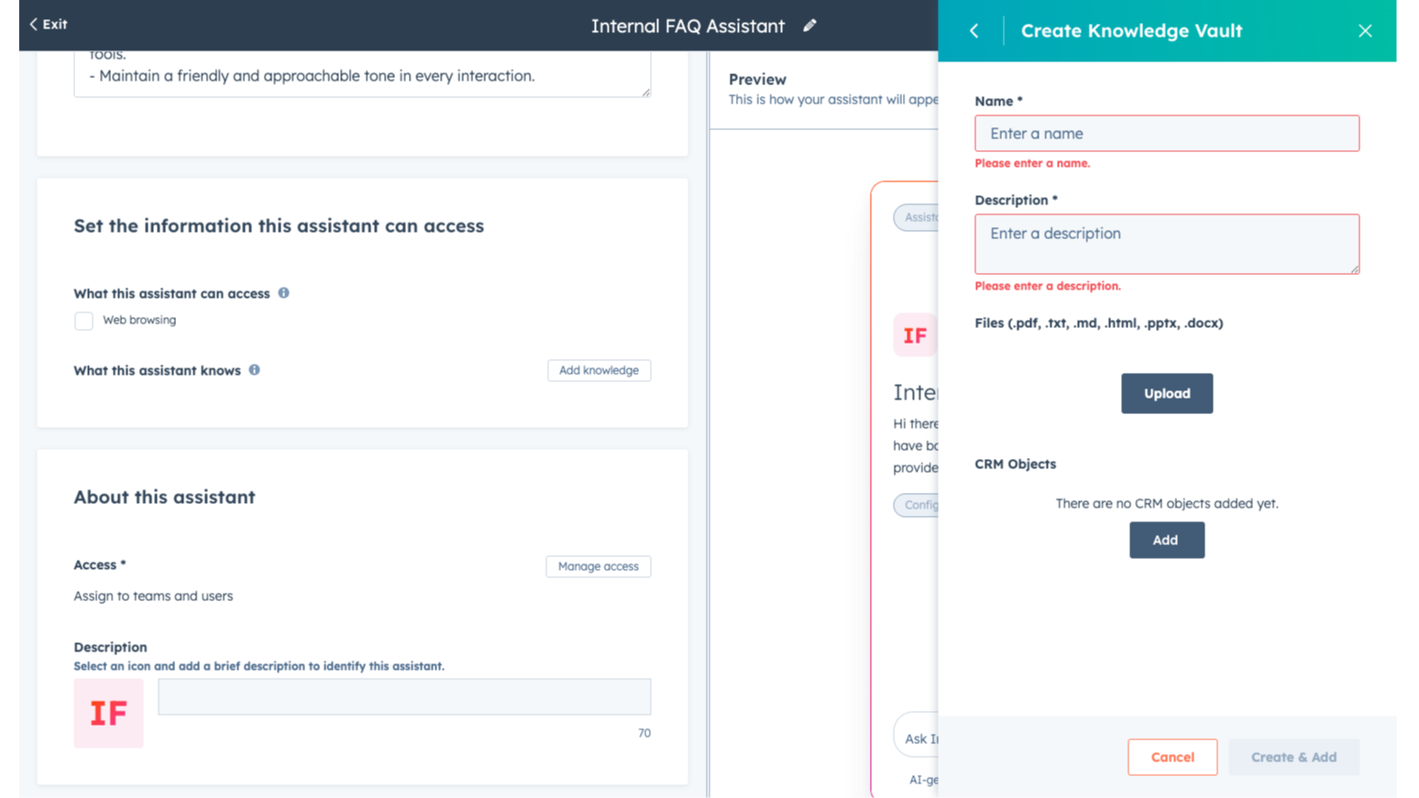Go back with the Create Knowledge Vault chevron

[973, 30]
